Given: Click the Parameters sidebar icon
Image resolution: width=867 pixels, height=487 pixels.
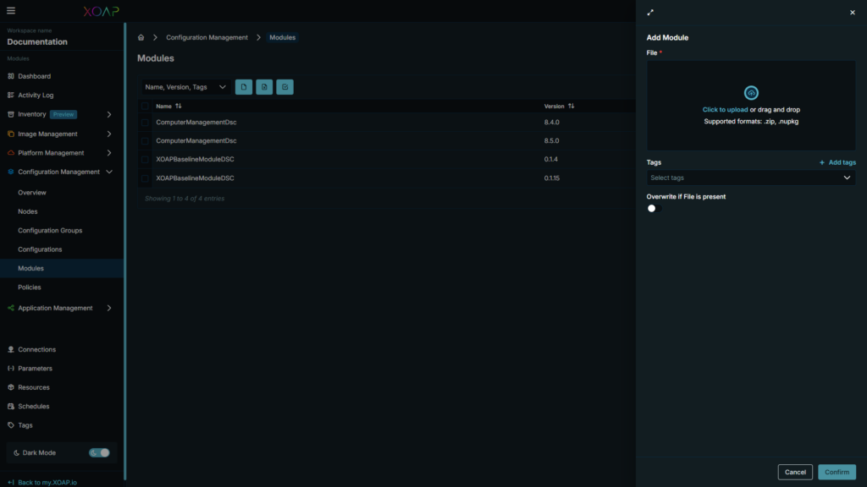Looking at the screenshot, I should coord(10,369).
